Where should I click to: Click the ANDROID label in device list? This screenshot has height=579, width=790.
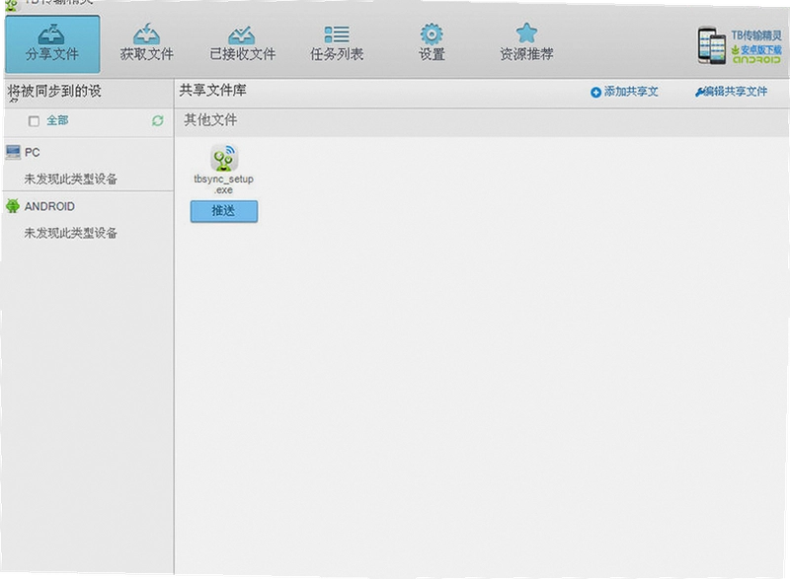pos(49,206)
